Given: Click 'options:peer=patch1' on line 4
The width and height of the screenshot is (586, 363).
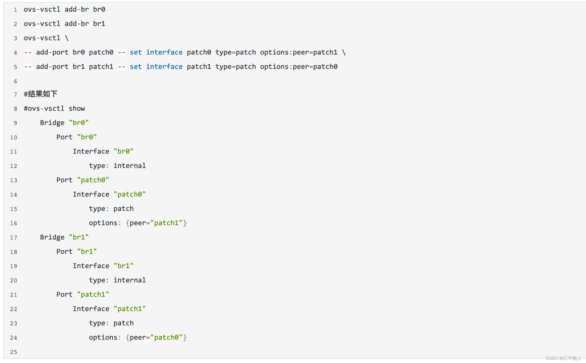Looking at the screenshot, I should (x=299, y=52).
